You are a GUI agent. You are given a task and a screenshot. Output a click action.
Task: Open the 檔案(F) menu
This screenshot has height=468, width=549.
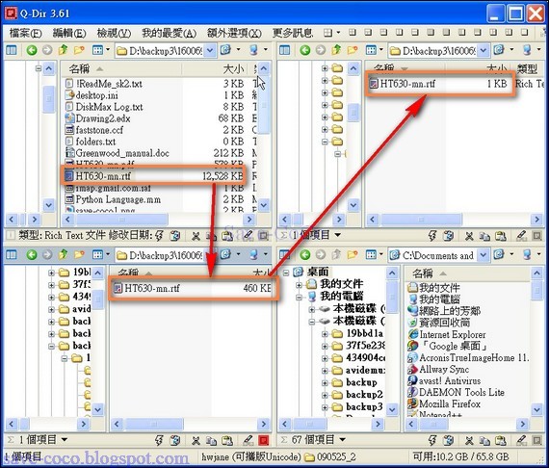click(x=25, y=34)
